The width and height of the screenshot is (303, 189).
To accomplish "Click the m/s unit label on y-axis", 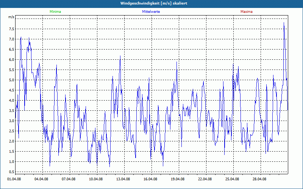I will pyautogui.click(x=11, y=17).
